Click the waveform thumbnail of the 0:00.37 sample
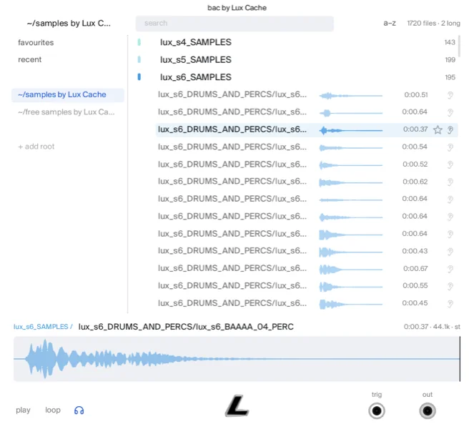Viewport: 474px width, 429px height. tap(350, 130)
